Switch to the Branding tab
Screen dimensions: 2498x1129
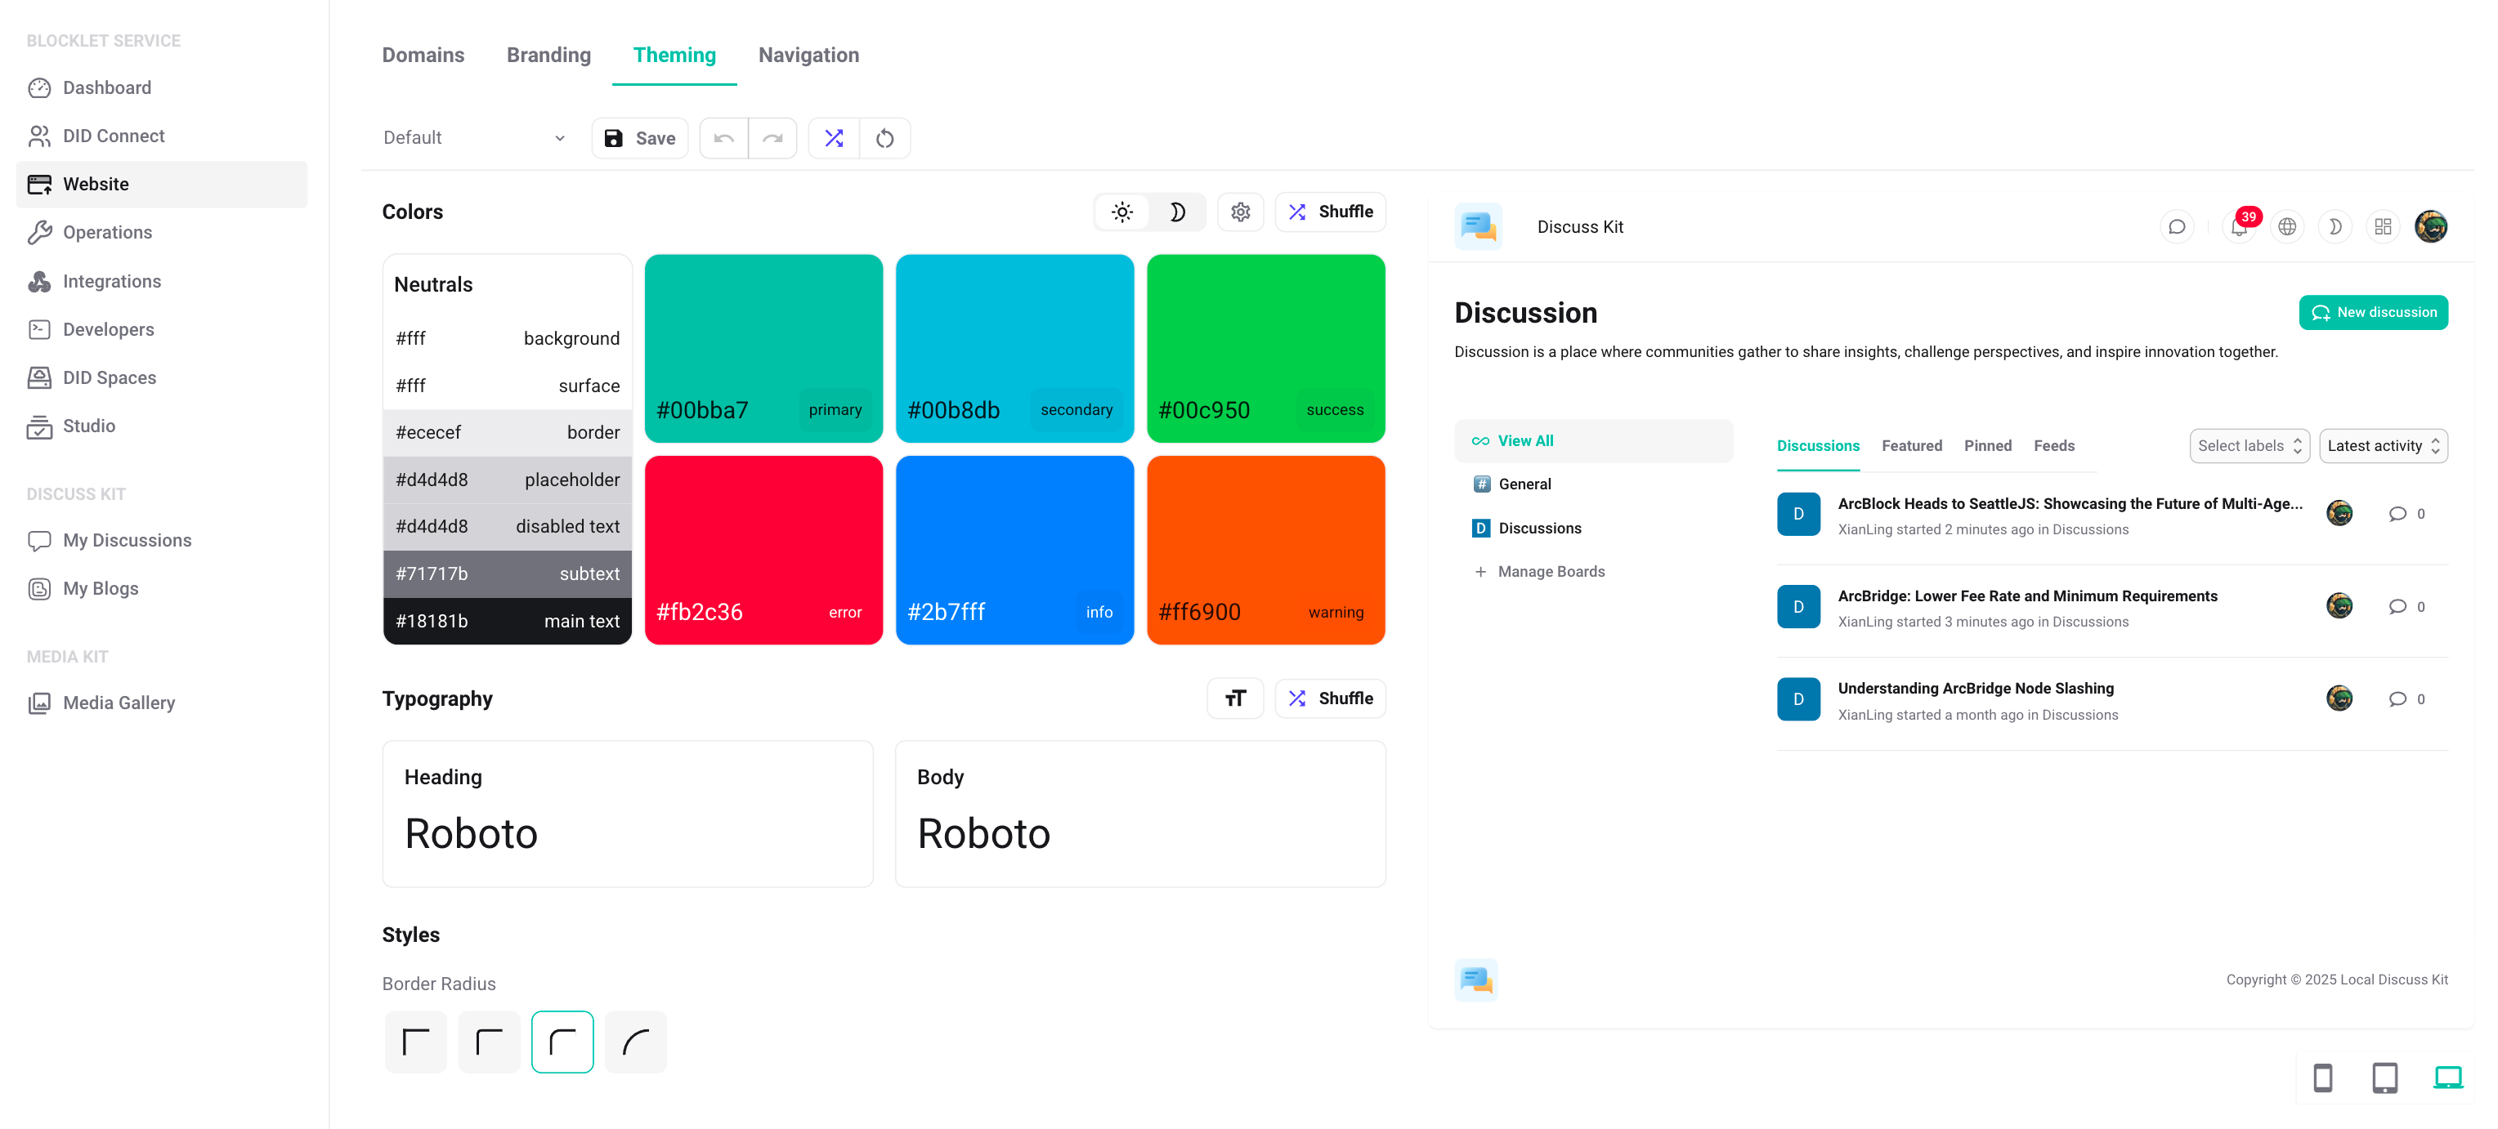(x=548, y=56)
